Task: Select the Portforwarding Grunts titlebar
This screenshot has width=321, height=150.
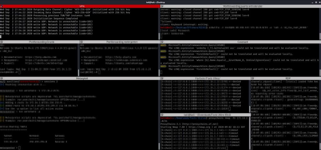Action: coord(40,42)
